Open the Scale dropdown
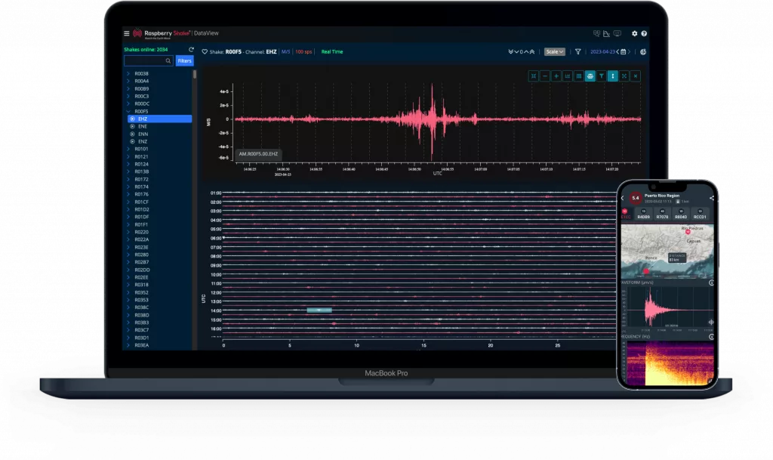Image resolution: width=773 pixels, height=460 pixels. coord(555,52)
